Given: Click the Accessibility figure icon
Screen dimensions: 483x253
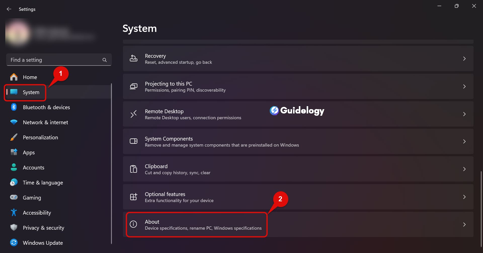Looking at the screenshot, I should point(14,213).
